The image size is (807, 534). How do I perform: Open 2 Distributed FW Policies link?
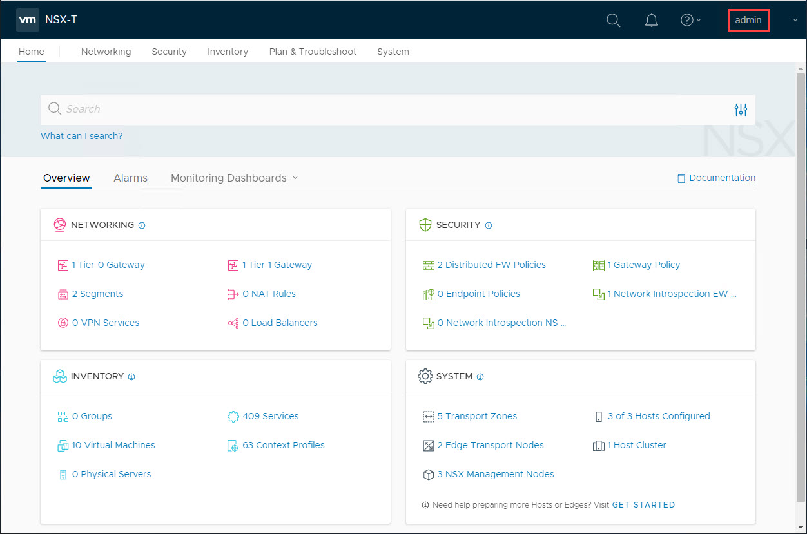coord(491,265)
